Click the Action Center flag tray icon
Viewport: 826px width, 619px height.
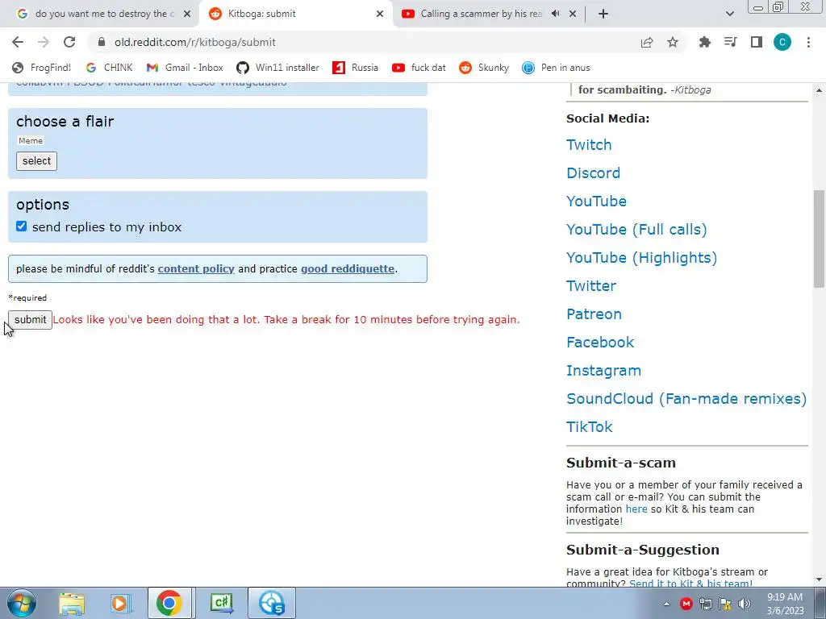[725, 604]
